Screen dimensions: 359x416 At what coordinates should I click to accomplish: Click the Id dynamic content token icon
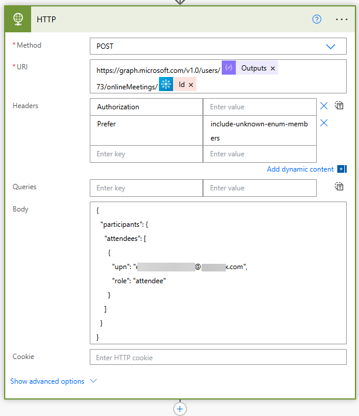coord(166,84)
